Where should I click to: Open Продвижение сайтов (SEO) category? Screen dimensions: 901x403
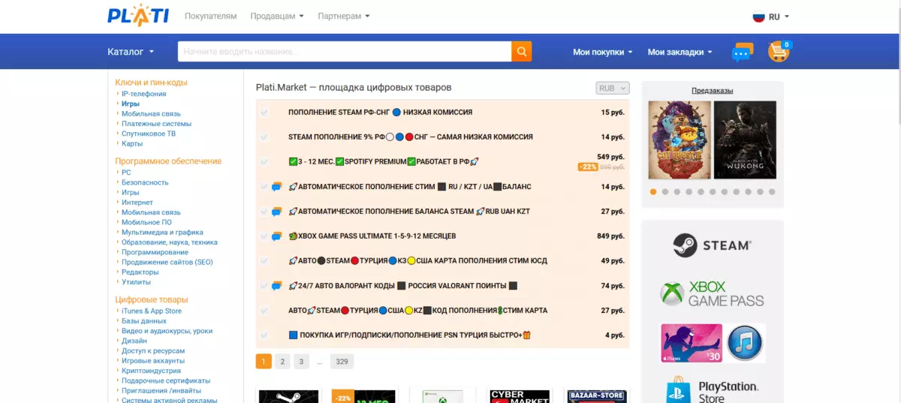pyautogui.click(x=167, y=263)
